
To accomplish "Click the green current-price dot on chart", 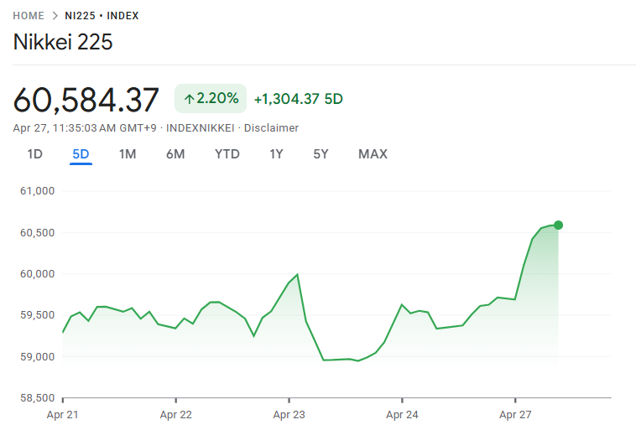I will (558, 225).
